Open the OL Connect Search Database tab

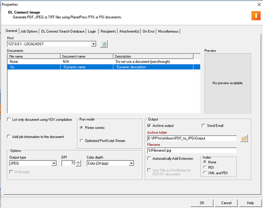point(62,31)
